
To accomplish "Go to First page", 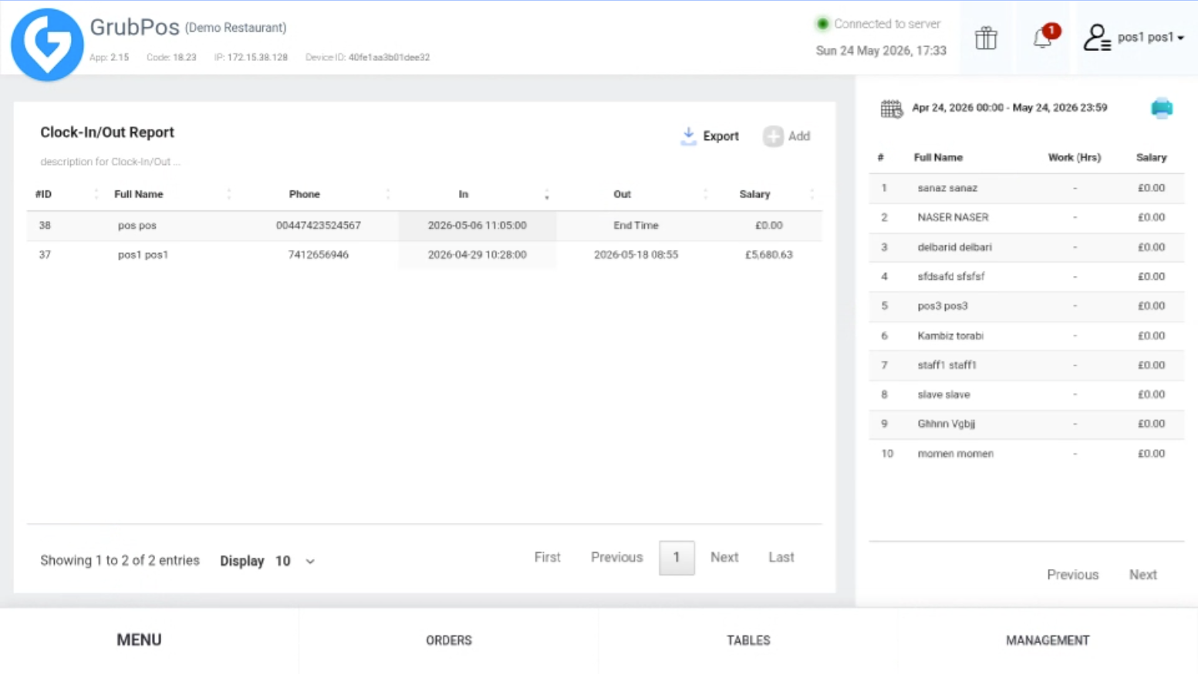I will (x=548, y=558).
